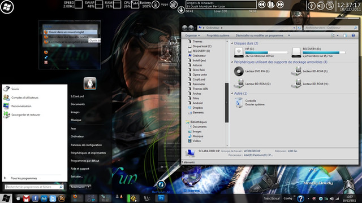The image size is (362, 203).
Task: Click the blue question mark taskbar icon
Action: pos(300,198)
